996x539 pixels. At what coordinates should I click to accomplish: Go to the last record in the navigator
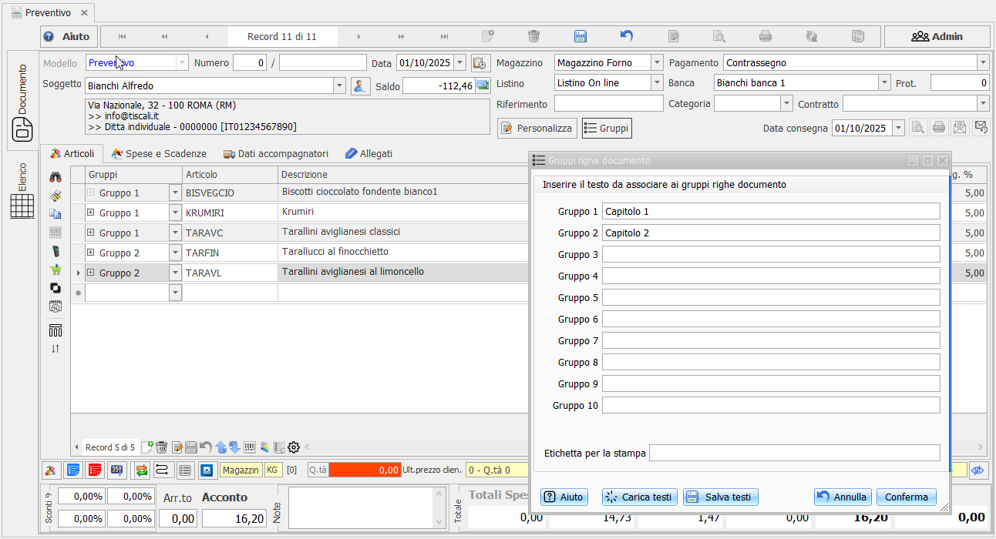point(444,36)
